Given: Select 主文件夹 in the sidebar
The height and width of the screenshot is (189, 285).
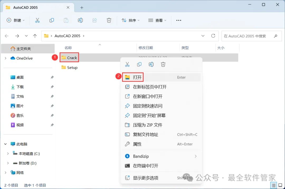Looking at the screenshot, I should coord(28,49).
